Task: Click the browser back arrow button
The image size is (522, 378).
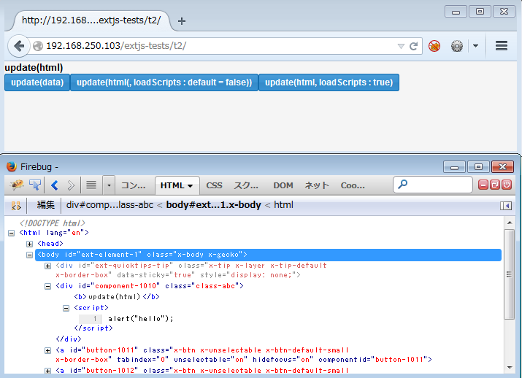Action: point(19,46)
